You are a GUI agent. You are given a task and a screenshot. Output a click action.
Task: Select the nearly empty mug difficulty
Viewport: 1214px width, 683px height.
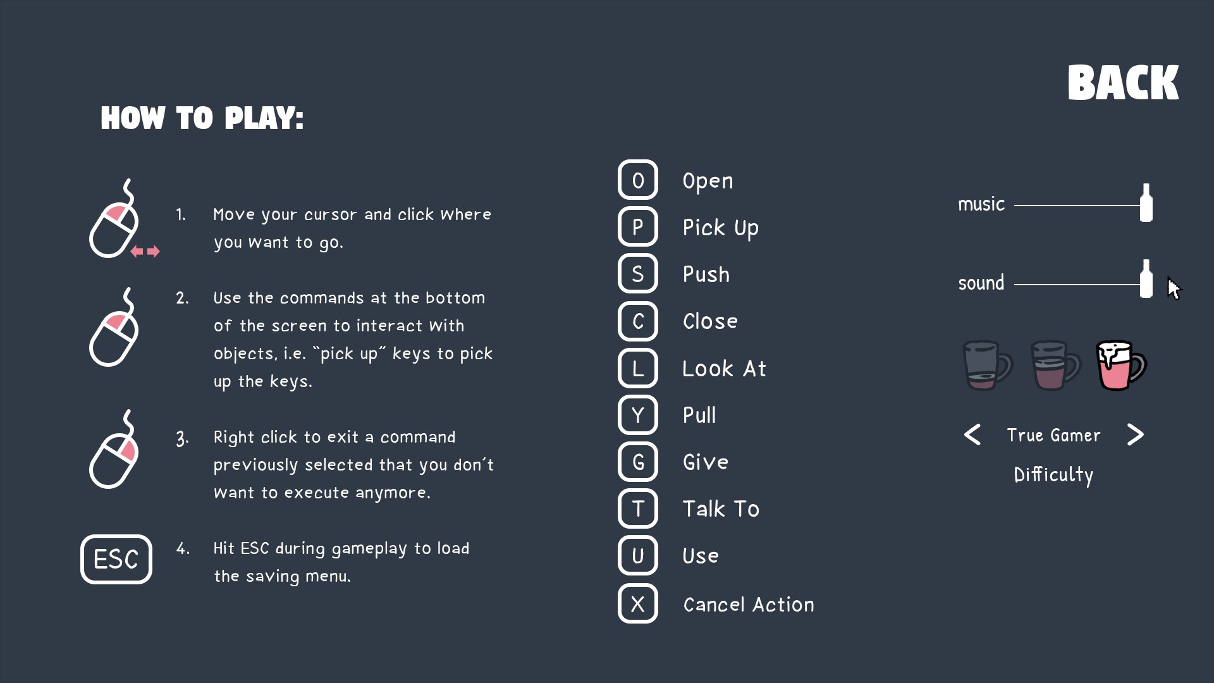(x=986, y=366)
